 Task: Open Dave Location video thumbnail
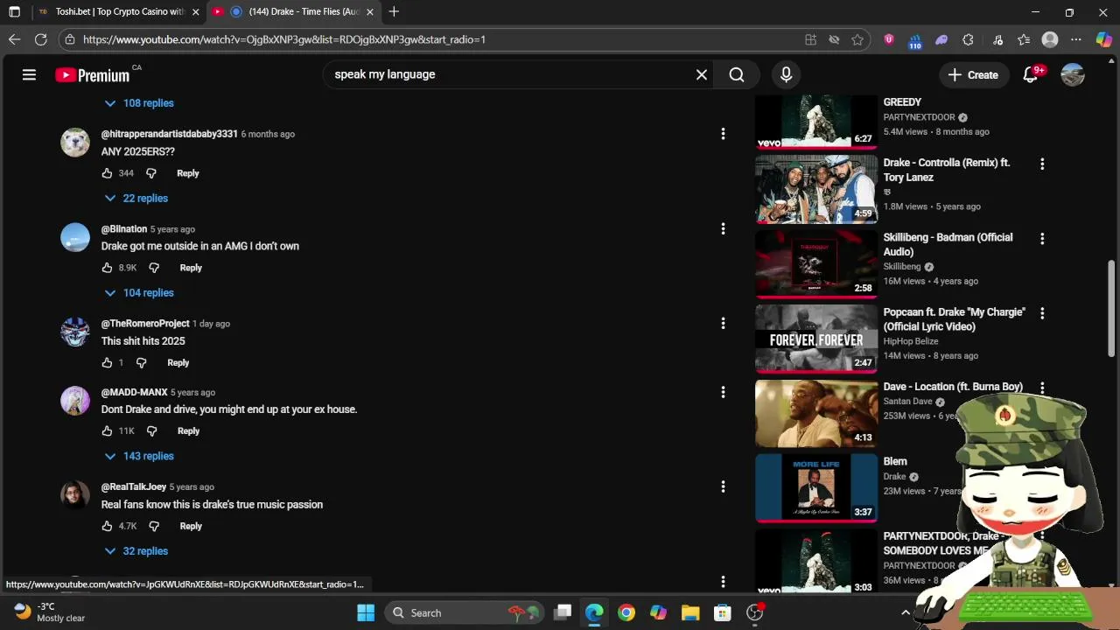[815, 413]
